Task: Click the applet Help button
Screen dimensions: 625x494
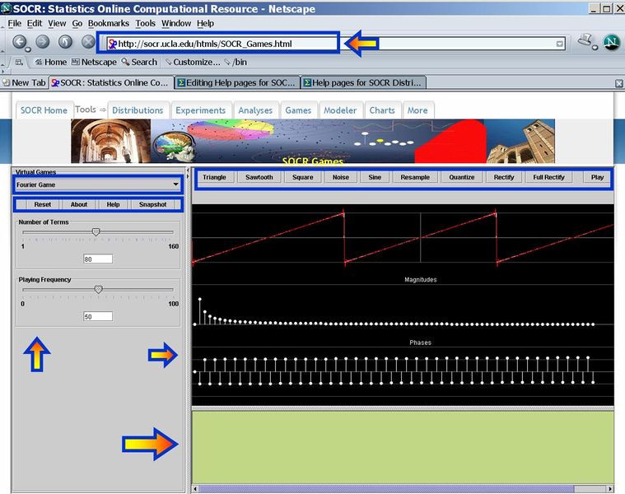Action: tap(113, 204)
